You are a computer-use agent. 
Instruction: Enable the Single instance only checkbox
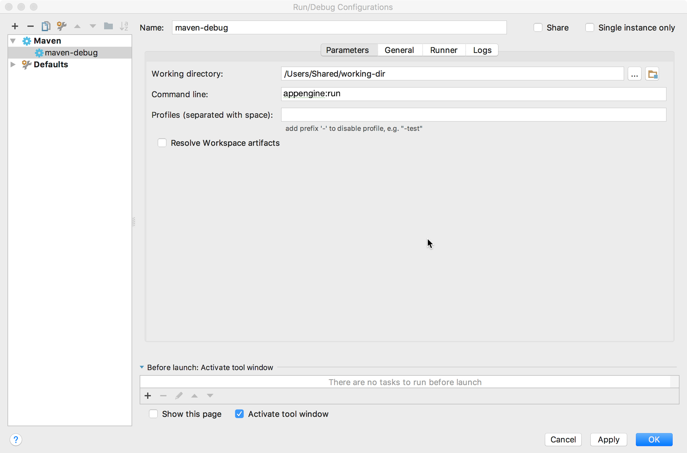pyautogui.click(x=589, y=27)
